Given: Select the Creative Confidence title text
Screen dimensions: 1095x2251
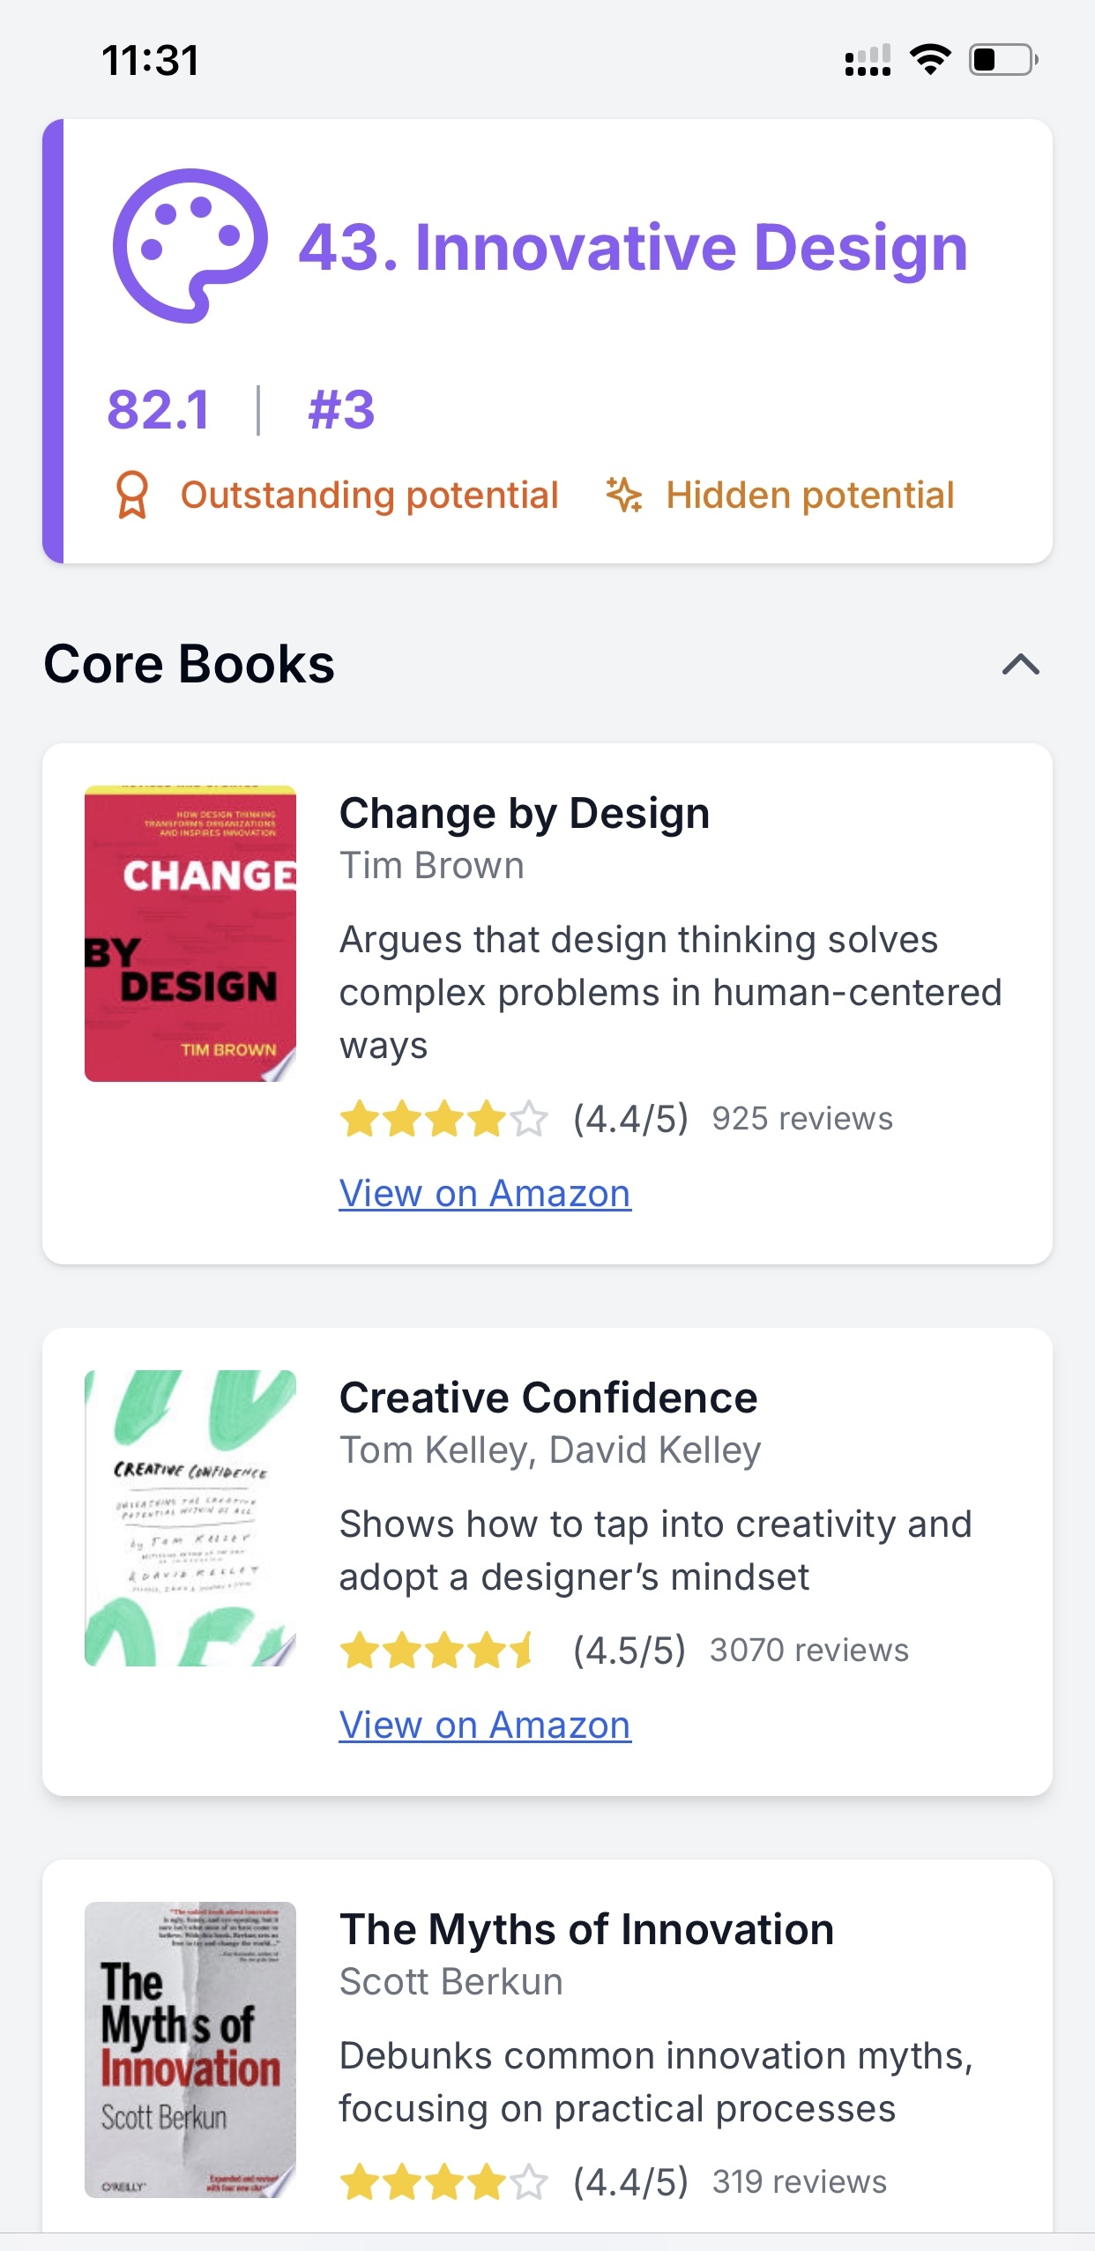Looking at the screenshot, I should tap(548, 1398).
